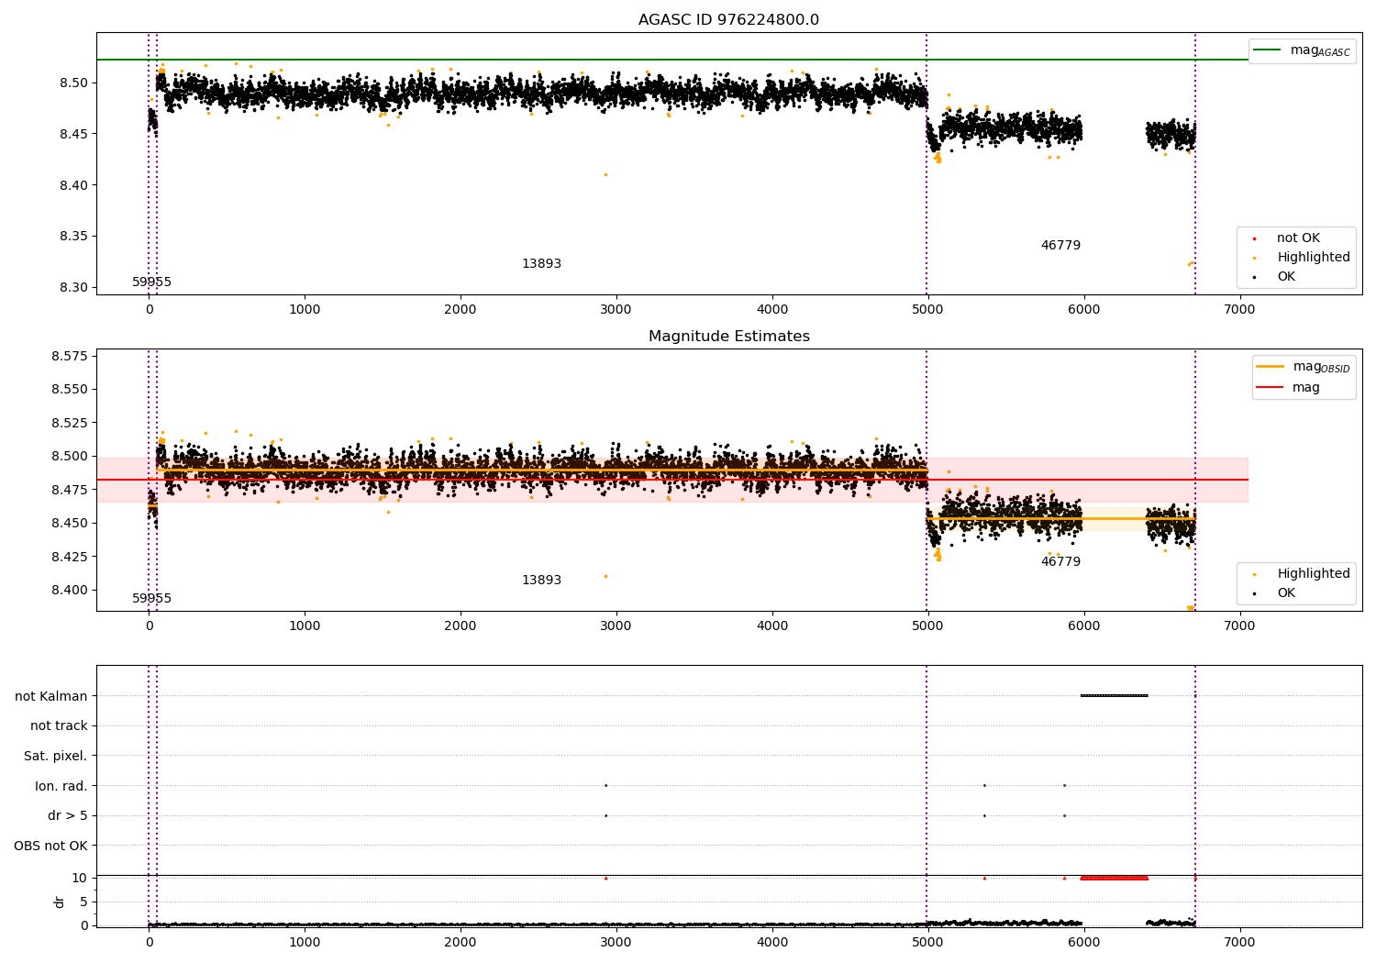Click the '5000' x-axis tick under the bottom plot
Screen dimensions: 1376x963
(x=928, y=943)
